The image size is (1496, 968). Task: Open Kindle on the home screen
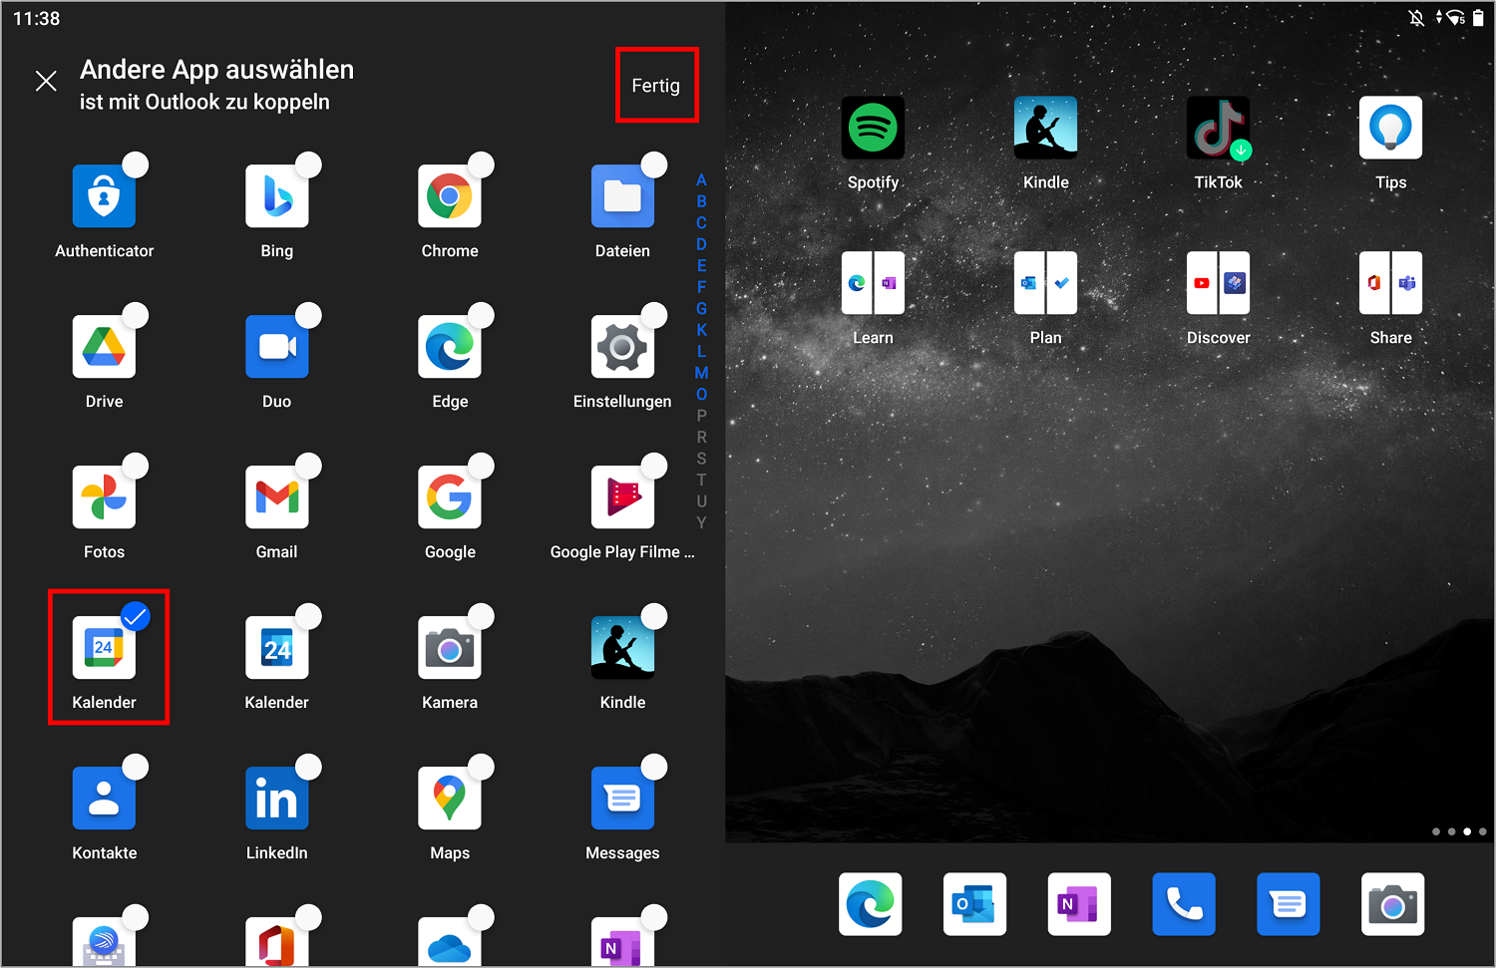click(1045, 128)
